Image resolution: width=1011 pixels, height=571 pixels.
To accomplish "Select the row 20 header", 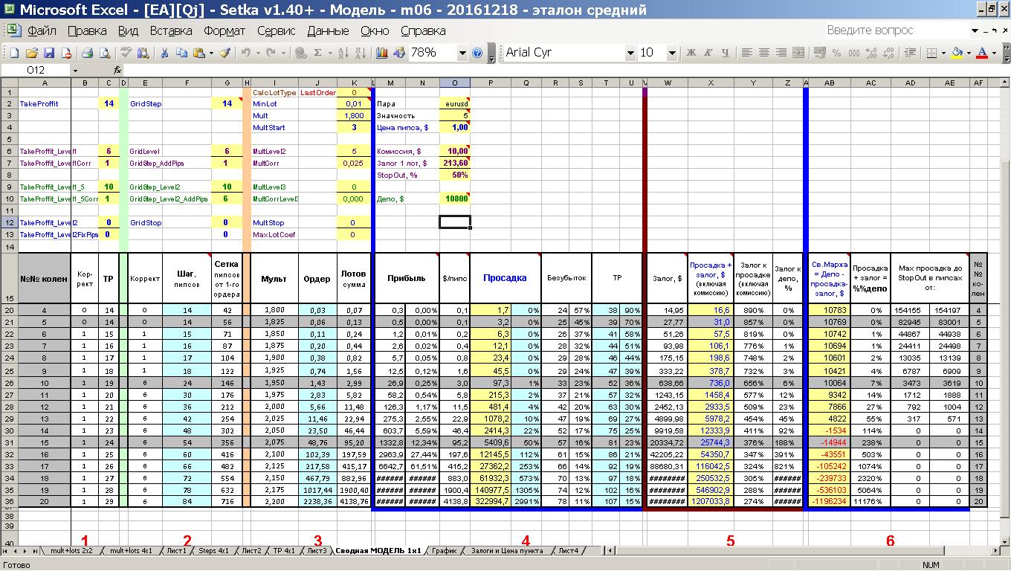I will [x=9, y=310].
